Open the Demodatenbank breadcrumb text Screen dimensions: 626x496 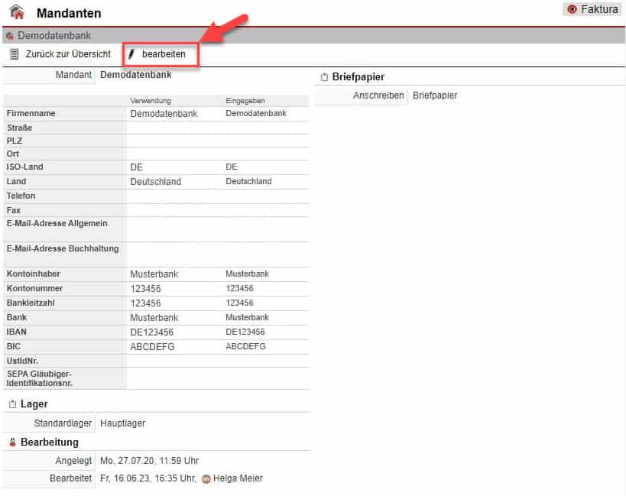(54, 36)
